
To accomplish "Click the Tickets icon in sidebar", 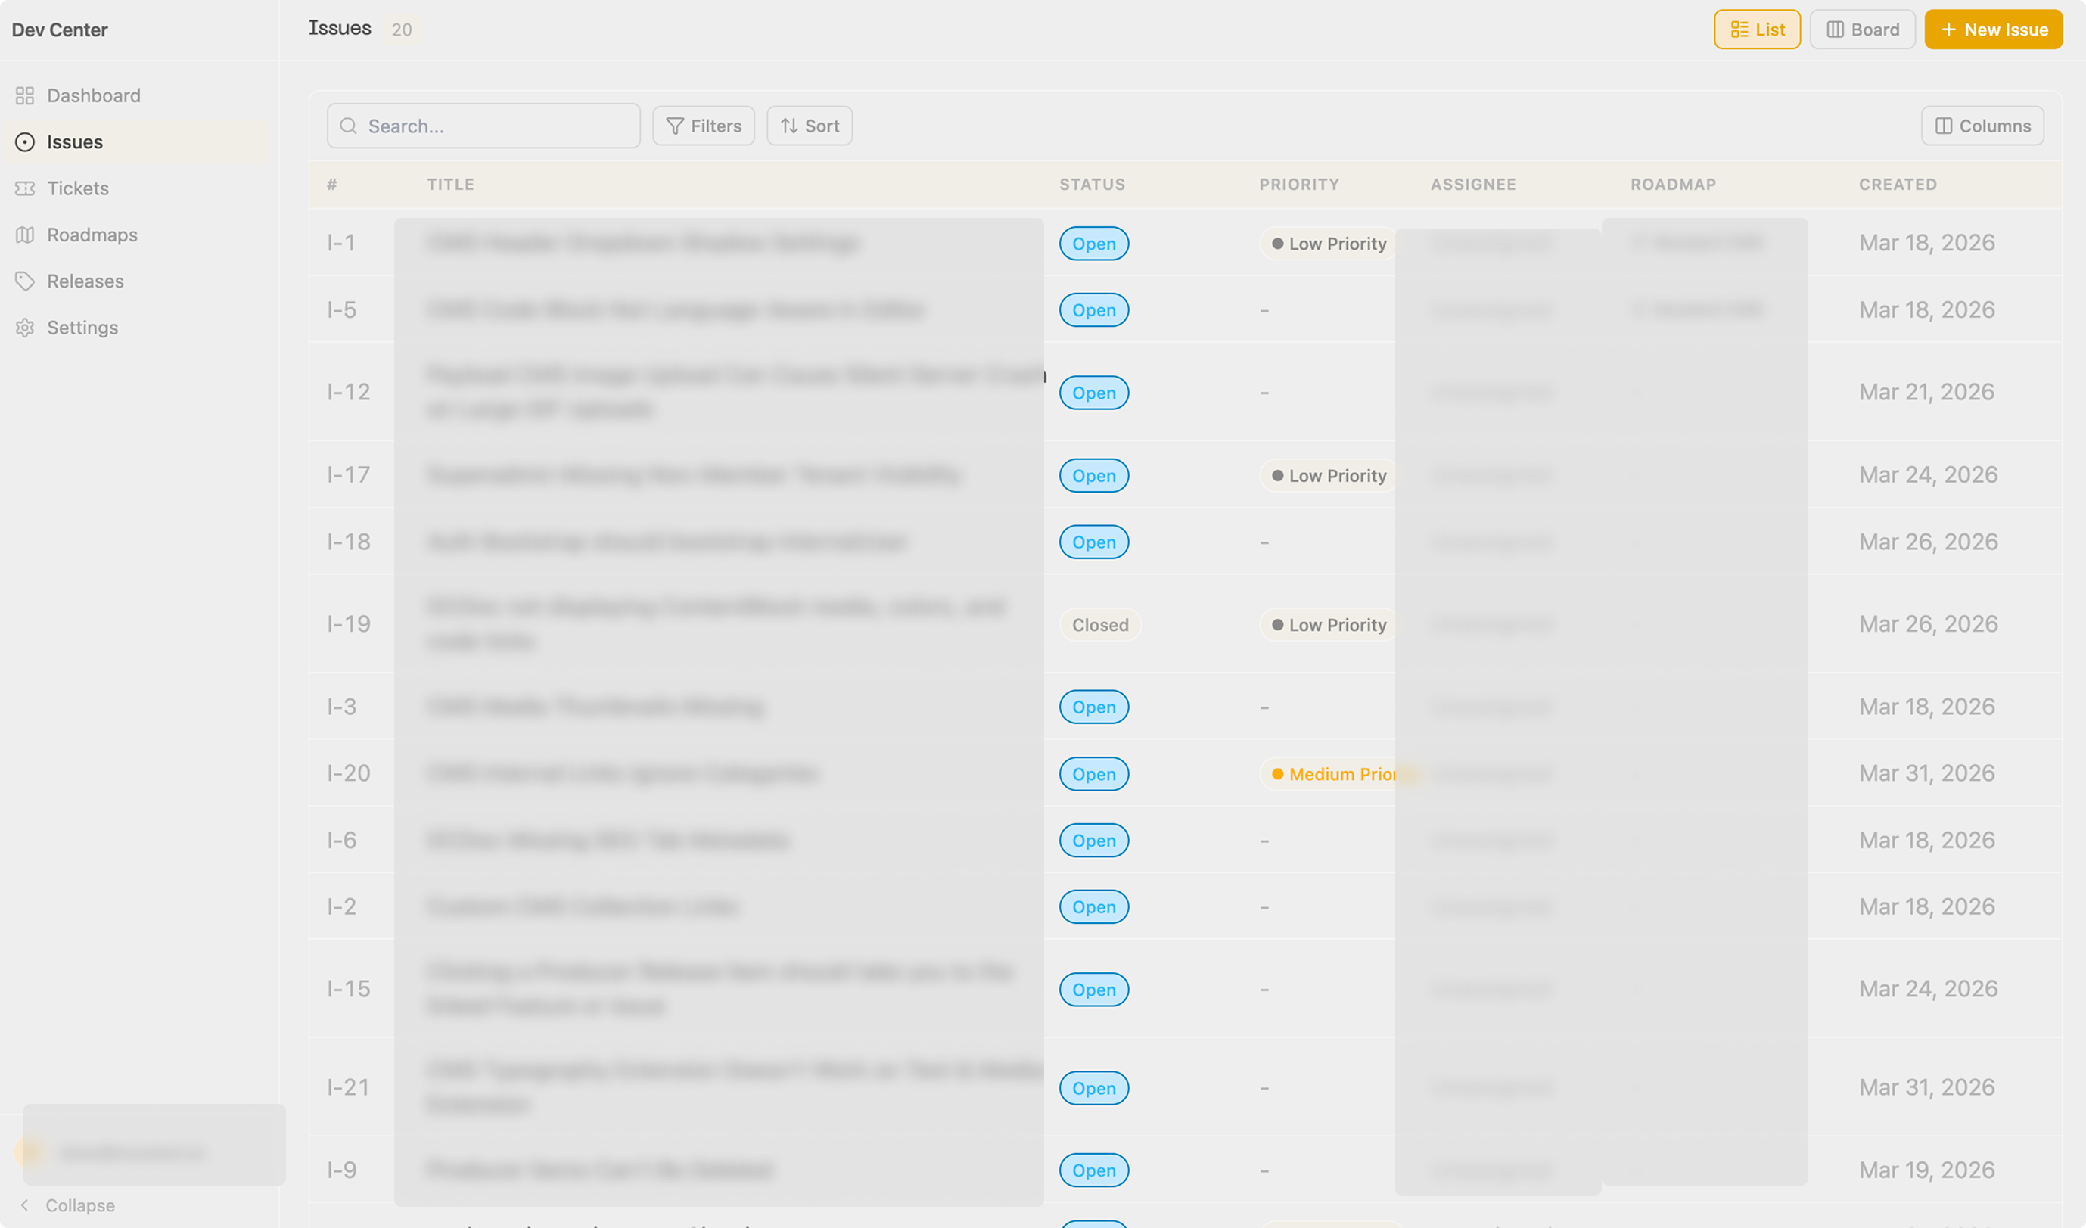I will (25, 189).
